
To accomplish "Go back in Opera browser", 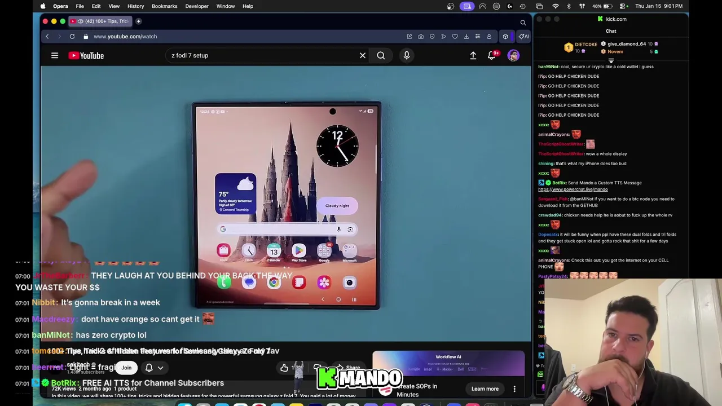I will (47, 36).
